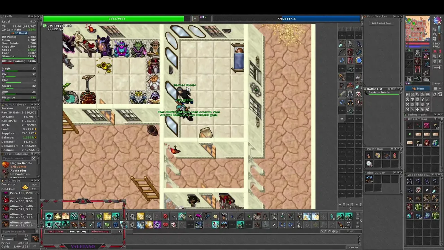444x250 pixels.
Task: Select supreme health potion trade row
Action: pyautogui.click(x=19, y=200)
